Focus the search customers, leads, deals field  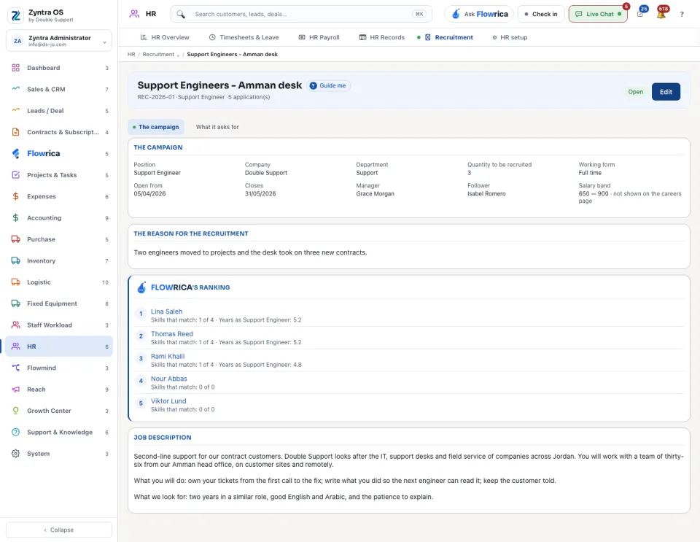(301, 15)
